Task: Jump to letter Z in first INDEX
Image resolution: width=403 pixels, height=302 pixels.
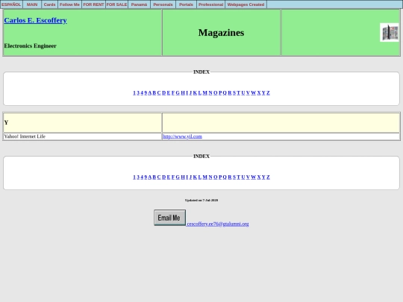Action: pos(268,92)
